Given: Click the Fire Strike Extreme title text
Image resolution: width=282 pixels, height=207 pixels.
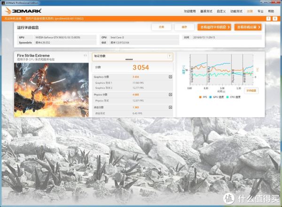Looking at the screenshot, I should click(x=33, y=56).
